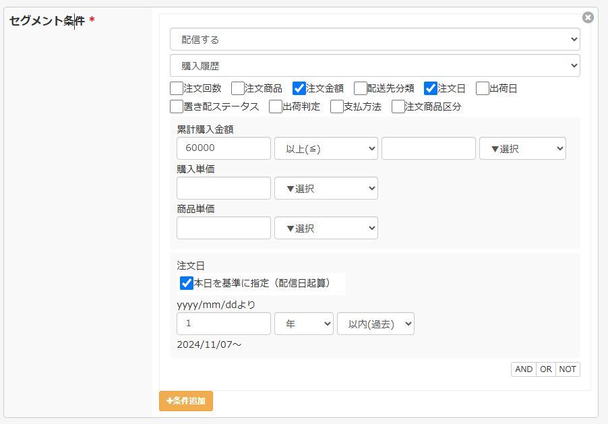The image size is (608, 424).
Task: Expand the 年 unit dropdown
Action: (x=303, y=324)
